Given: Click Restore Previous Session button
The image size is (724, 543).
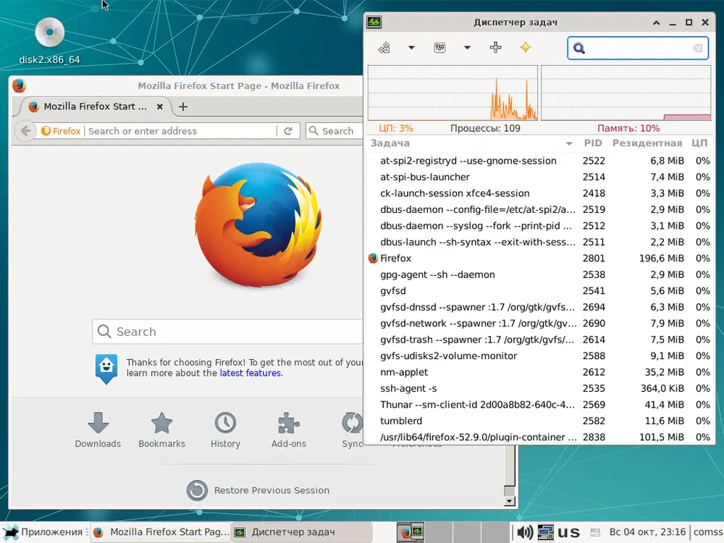Looking at the screenshot, I should point(258,490).
